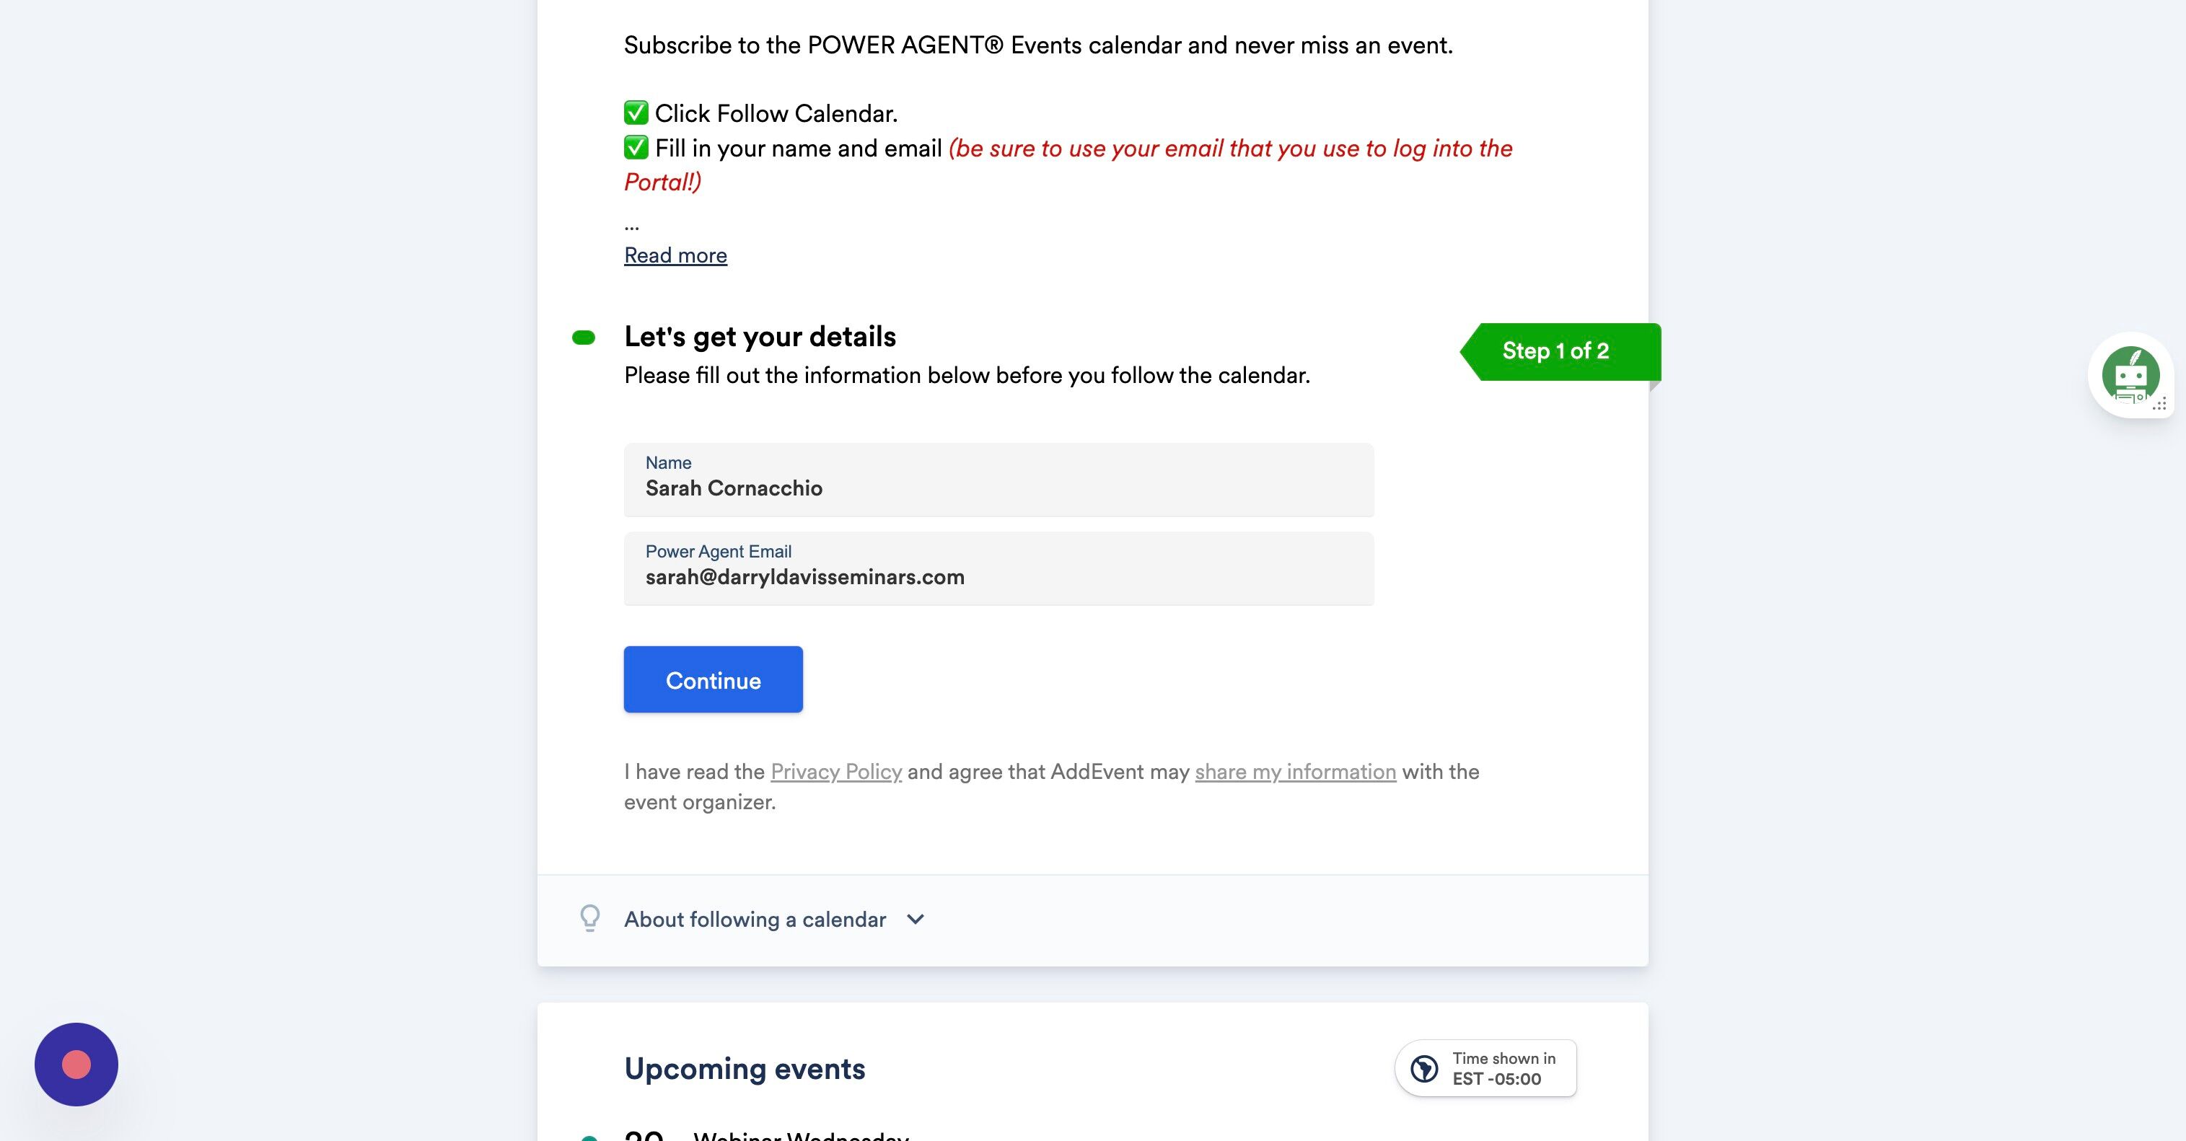Follow the share my information link
Image resolution: width=2186 pixels, height=1141 pixels.
click(x=1295, y=771)
